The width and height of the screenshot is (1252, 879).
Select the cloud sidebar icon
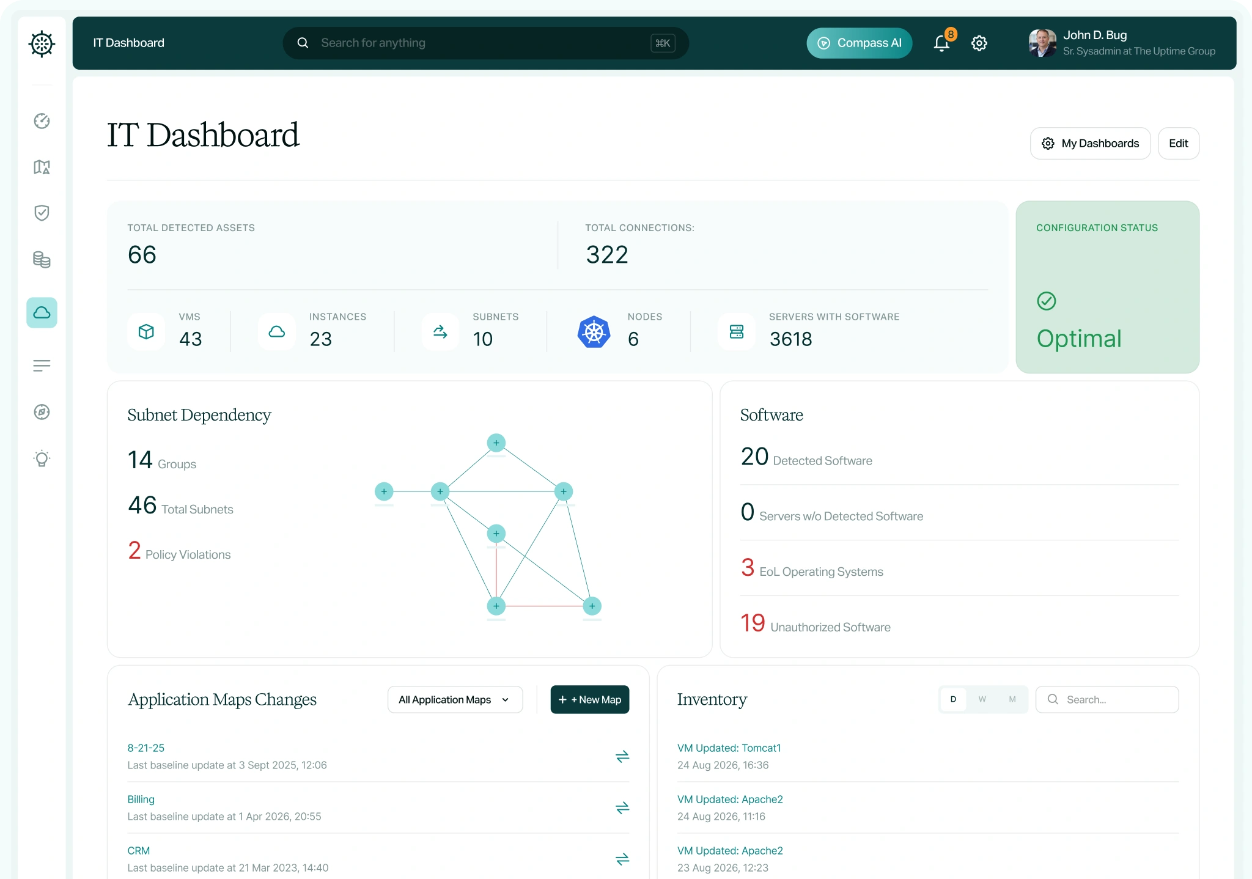coord(42,312)
